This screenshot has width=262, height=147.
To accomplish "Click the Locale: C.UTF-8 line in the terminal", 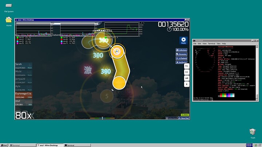I will [223, 91].
